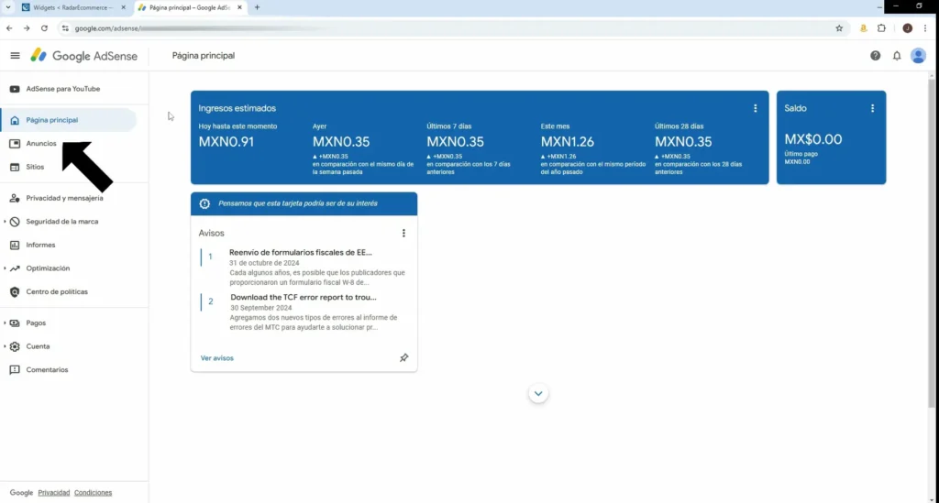Click the Últimos 7 días label
This screenshot has width=939, height=503.
pyautogui.click(x=448, y=126)
